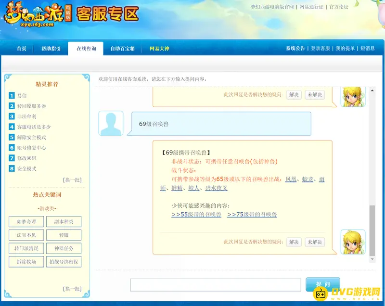Viewport: 385px width, 306px height.
Task: Switch to the 帮助指引 tab
Action: click(51, 49)
